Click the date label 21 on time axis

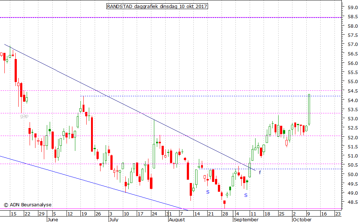[211, 214]
